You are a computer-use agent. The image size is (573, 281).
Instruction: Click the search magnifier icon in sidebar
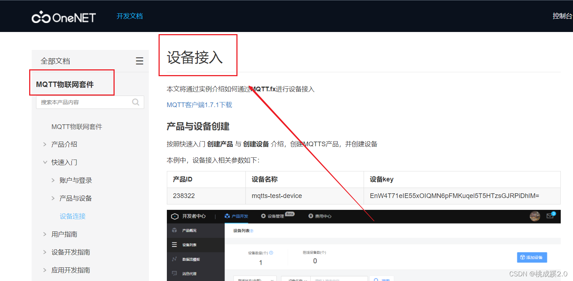136,102
